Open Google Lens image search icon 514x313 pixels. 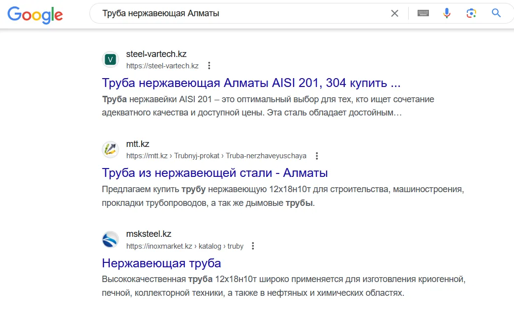pyautogui.click(x=471, y=13)
